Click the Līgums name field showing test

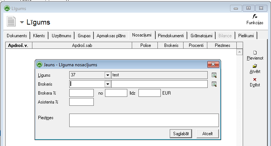click(160, 75)
